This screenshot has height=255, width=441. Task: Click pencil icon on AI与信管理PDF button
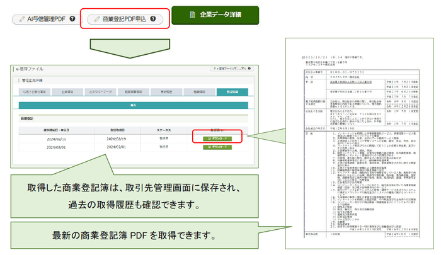point(21,19)
